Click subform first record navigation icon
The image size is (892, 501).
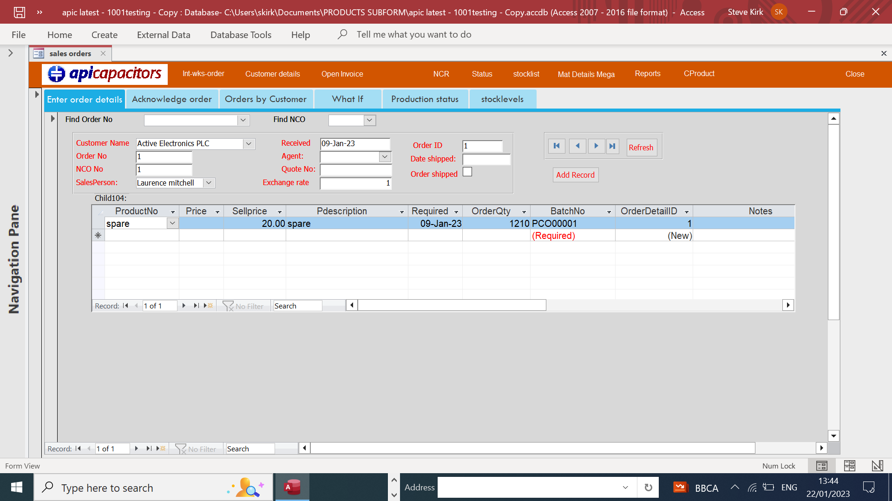click(x=125, y=306)
